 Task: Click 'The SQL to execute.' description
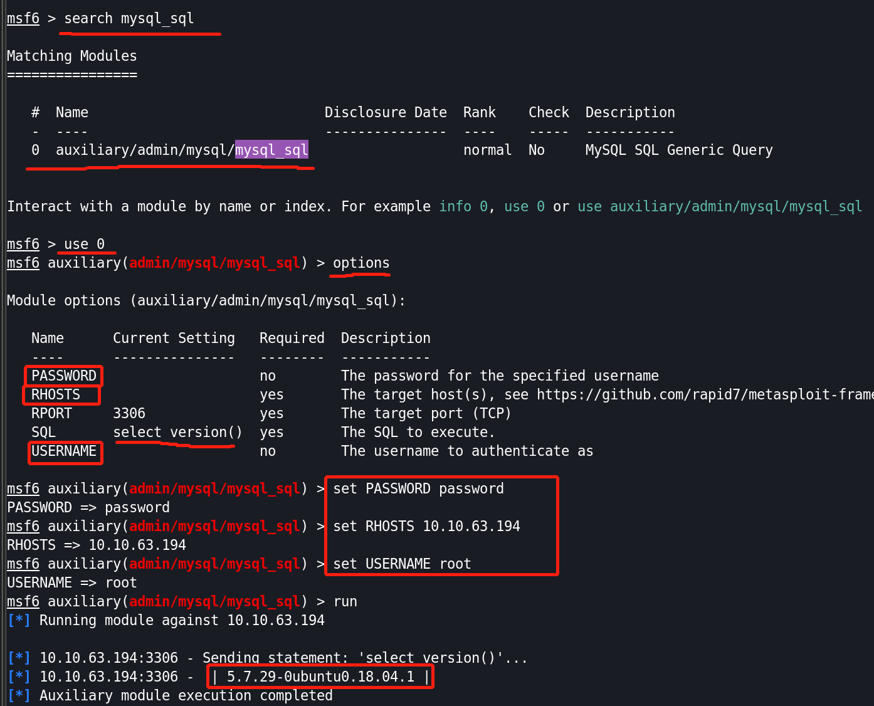coord(418,432)
